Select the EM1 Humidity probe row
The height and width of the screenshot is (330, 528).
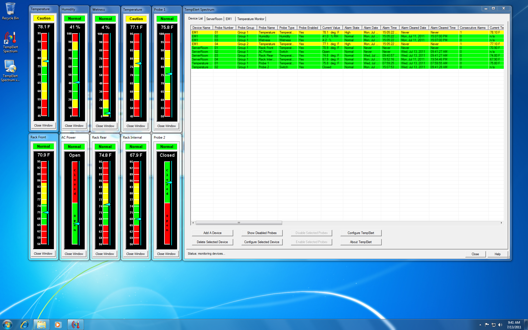(x=347, y=36)
